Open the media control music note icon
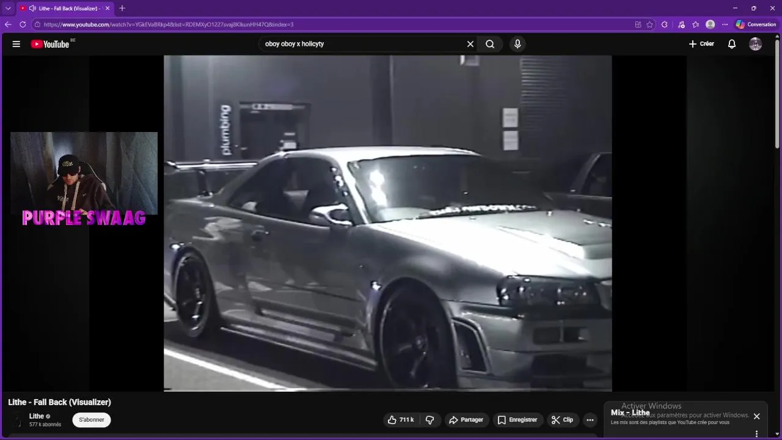Screen dimensions: 782x440 681,24
